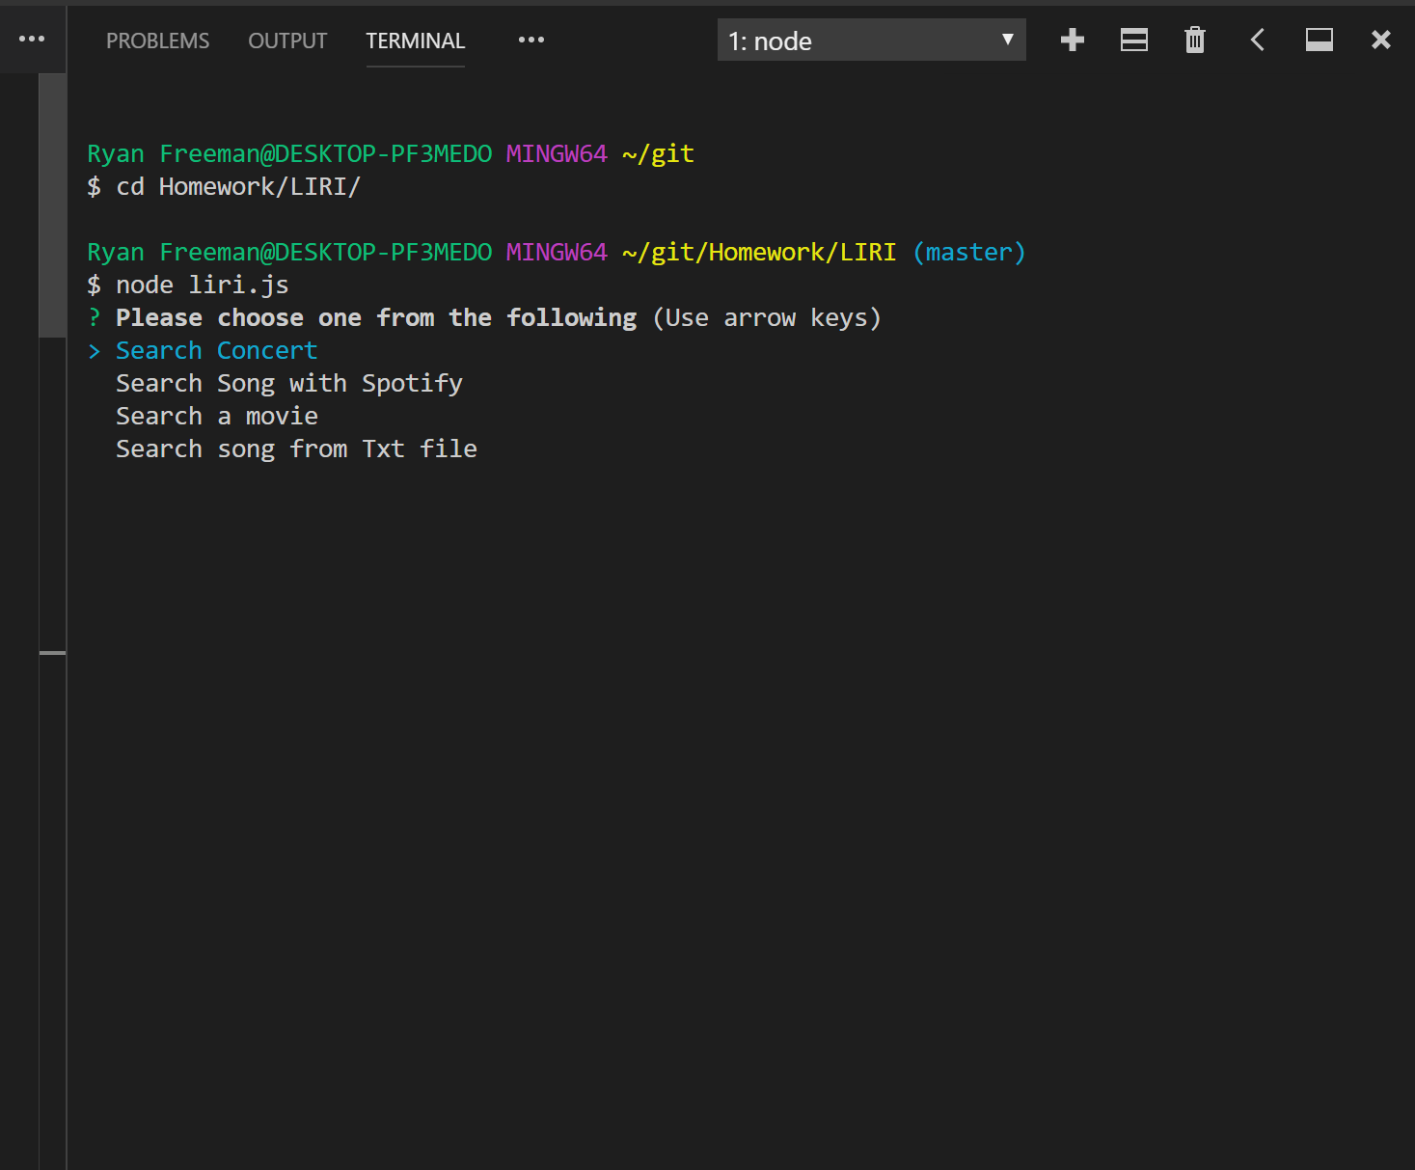Screen dimensions: 1415x1170
Task: Pick 'Search song from Txt file'
Action: click(296, 449)
